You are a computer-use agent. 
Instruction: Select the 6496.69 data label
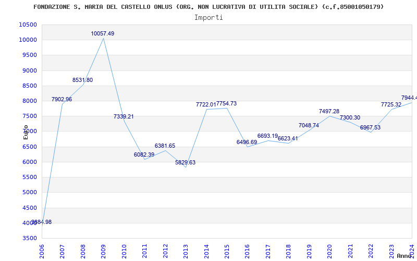[247, 142]
